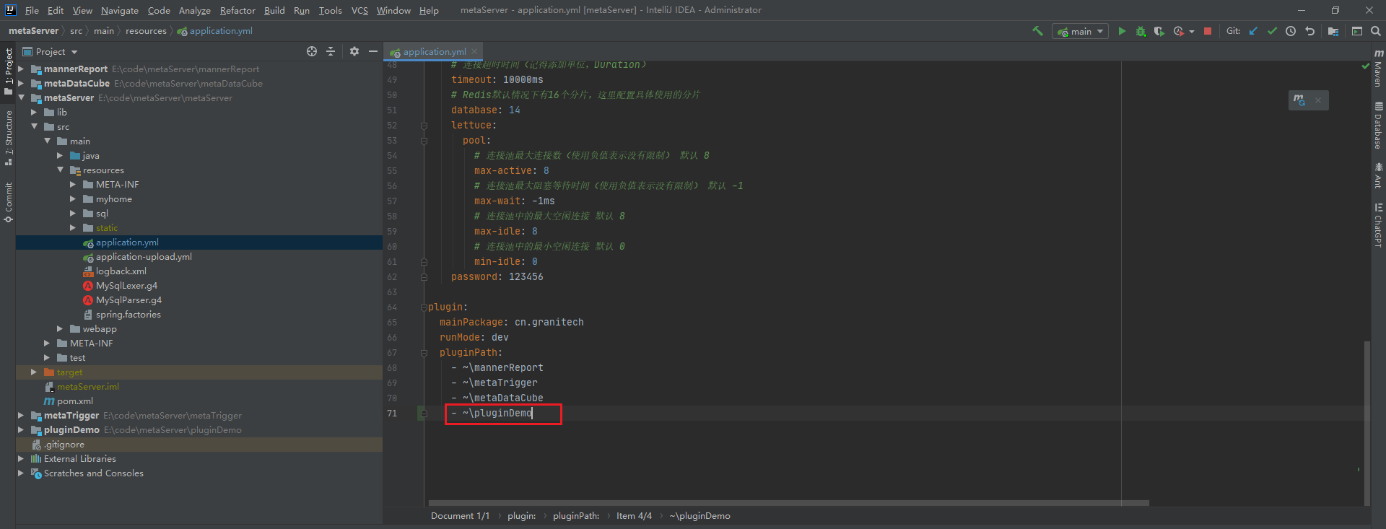The image size is (1386, 529).
Task: Click the Search Everywhere magnifier
Action: [1376, 31]
